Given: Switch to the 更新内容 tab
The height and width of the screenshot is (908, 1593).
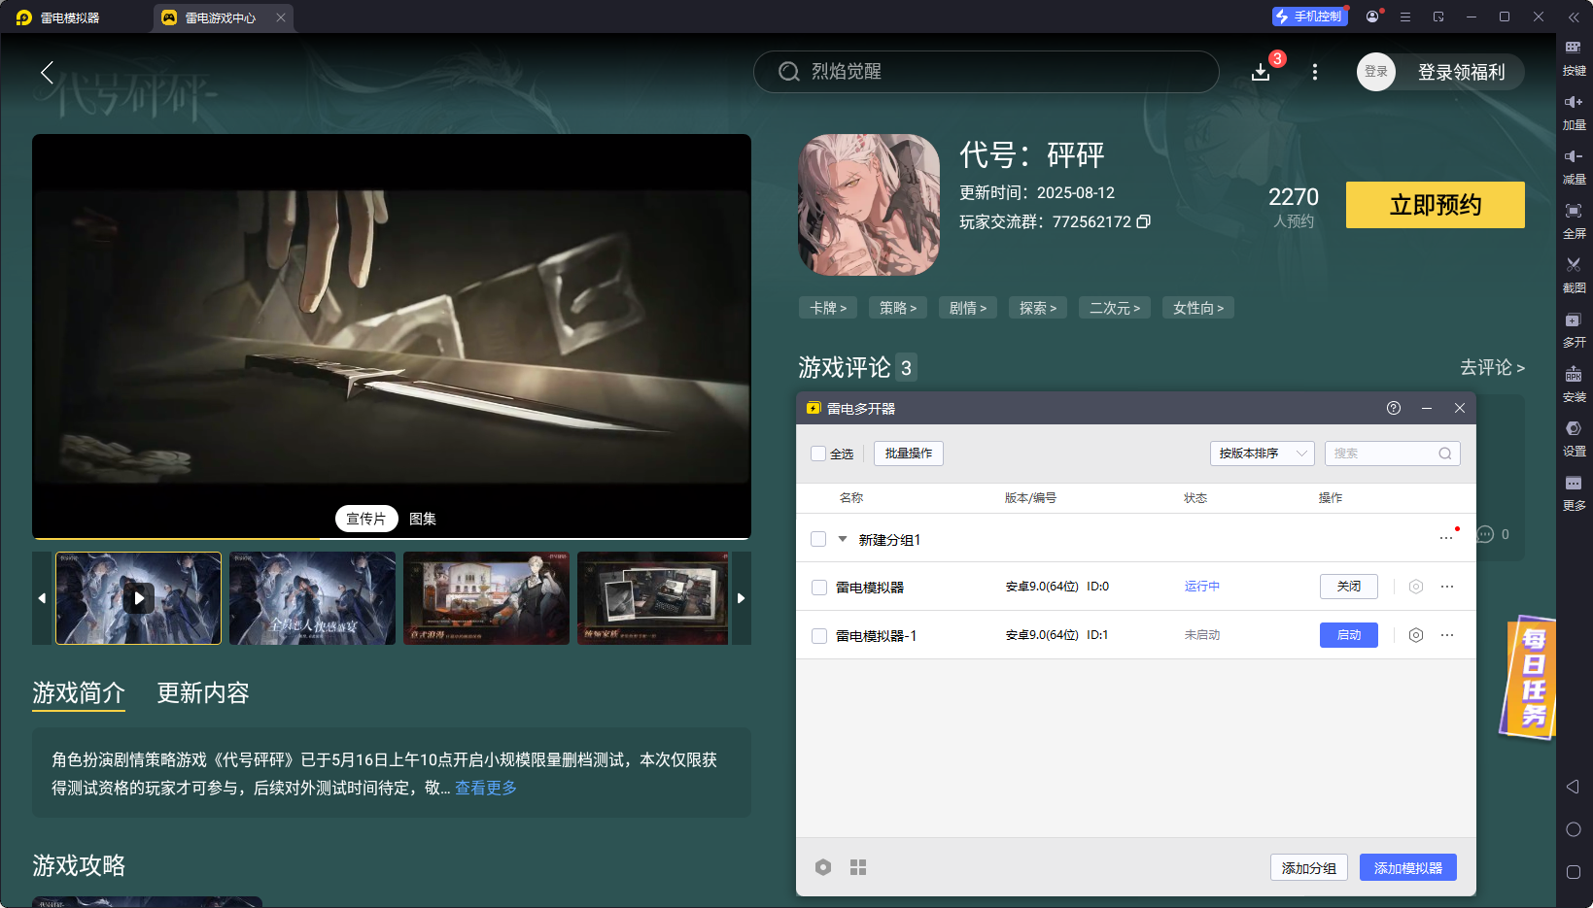Looking at the screenshot, I should 202,692.
